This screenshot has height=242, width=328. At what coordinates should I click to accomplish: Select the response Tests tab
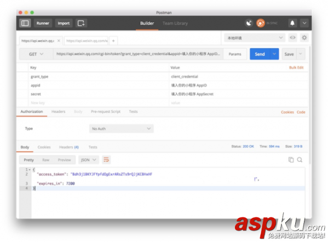coord(93,147)
